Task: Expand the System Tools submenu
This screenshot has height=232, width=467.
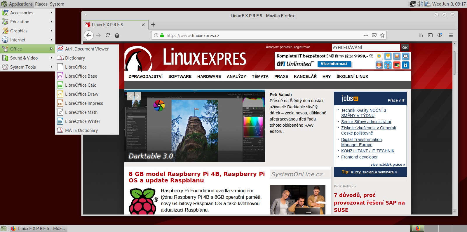Action: (x=27, y=67)
